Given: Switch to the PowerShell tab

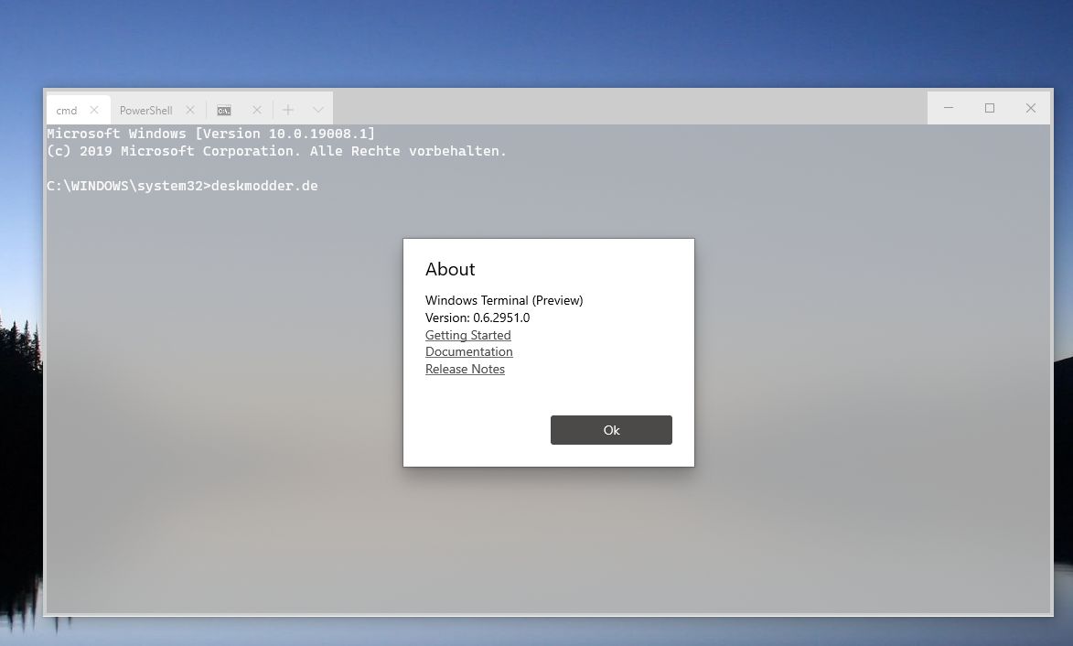Looking at the screenshot, I should coord(145,110).
